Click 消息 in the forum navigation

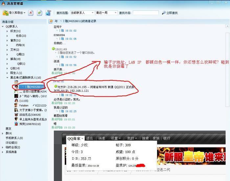pos(102,138)
